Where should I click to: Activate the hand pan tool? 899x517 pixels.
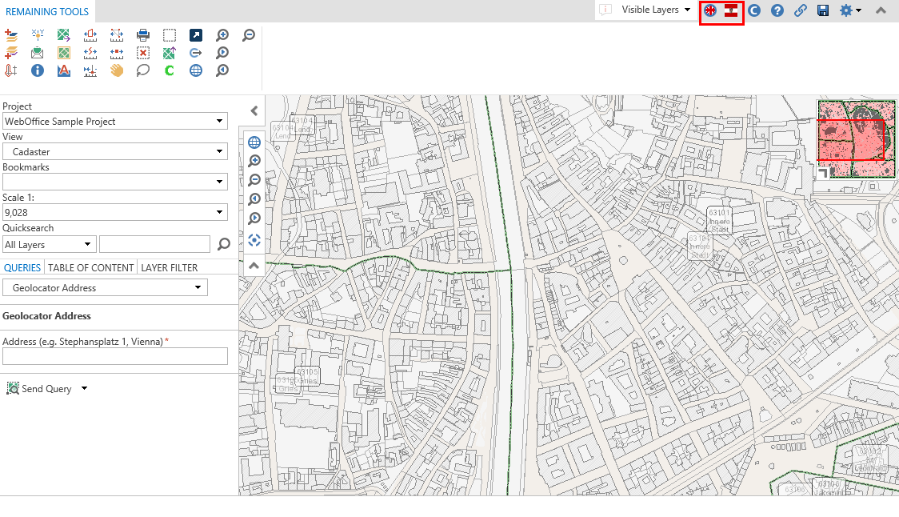[x=117, y=70]
